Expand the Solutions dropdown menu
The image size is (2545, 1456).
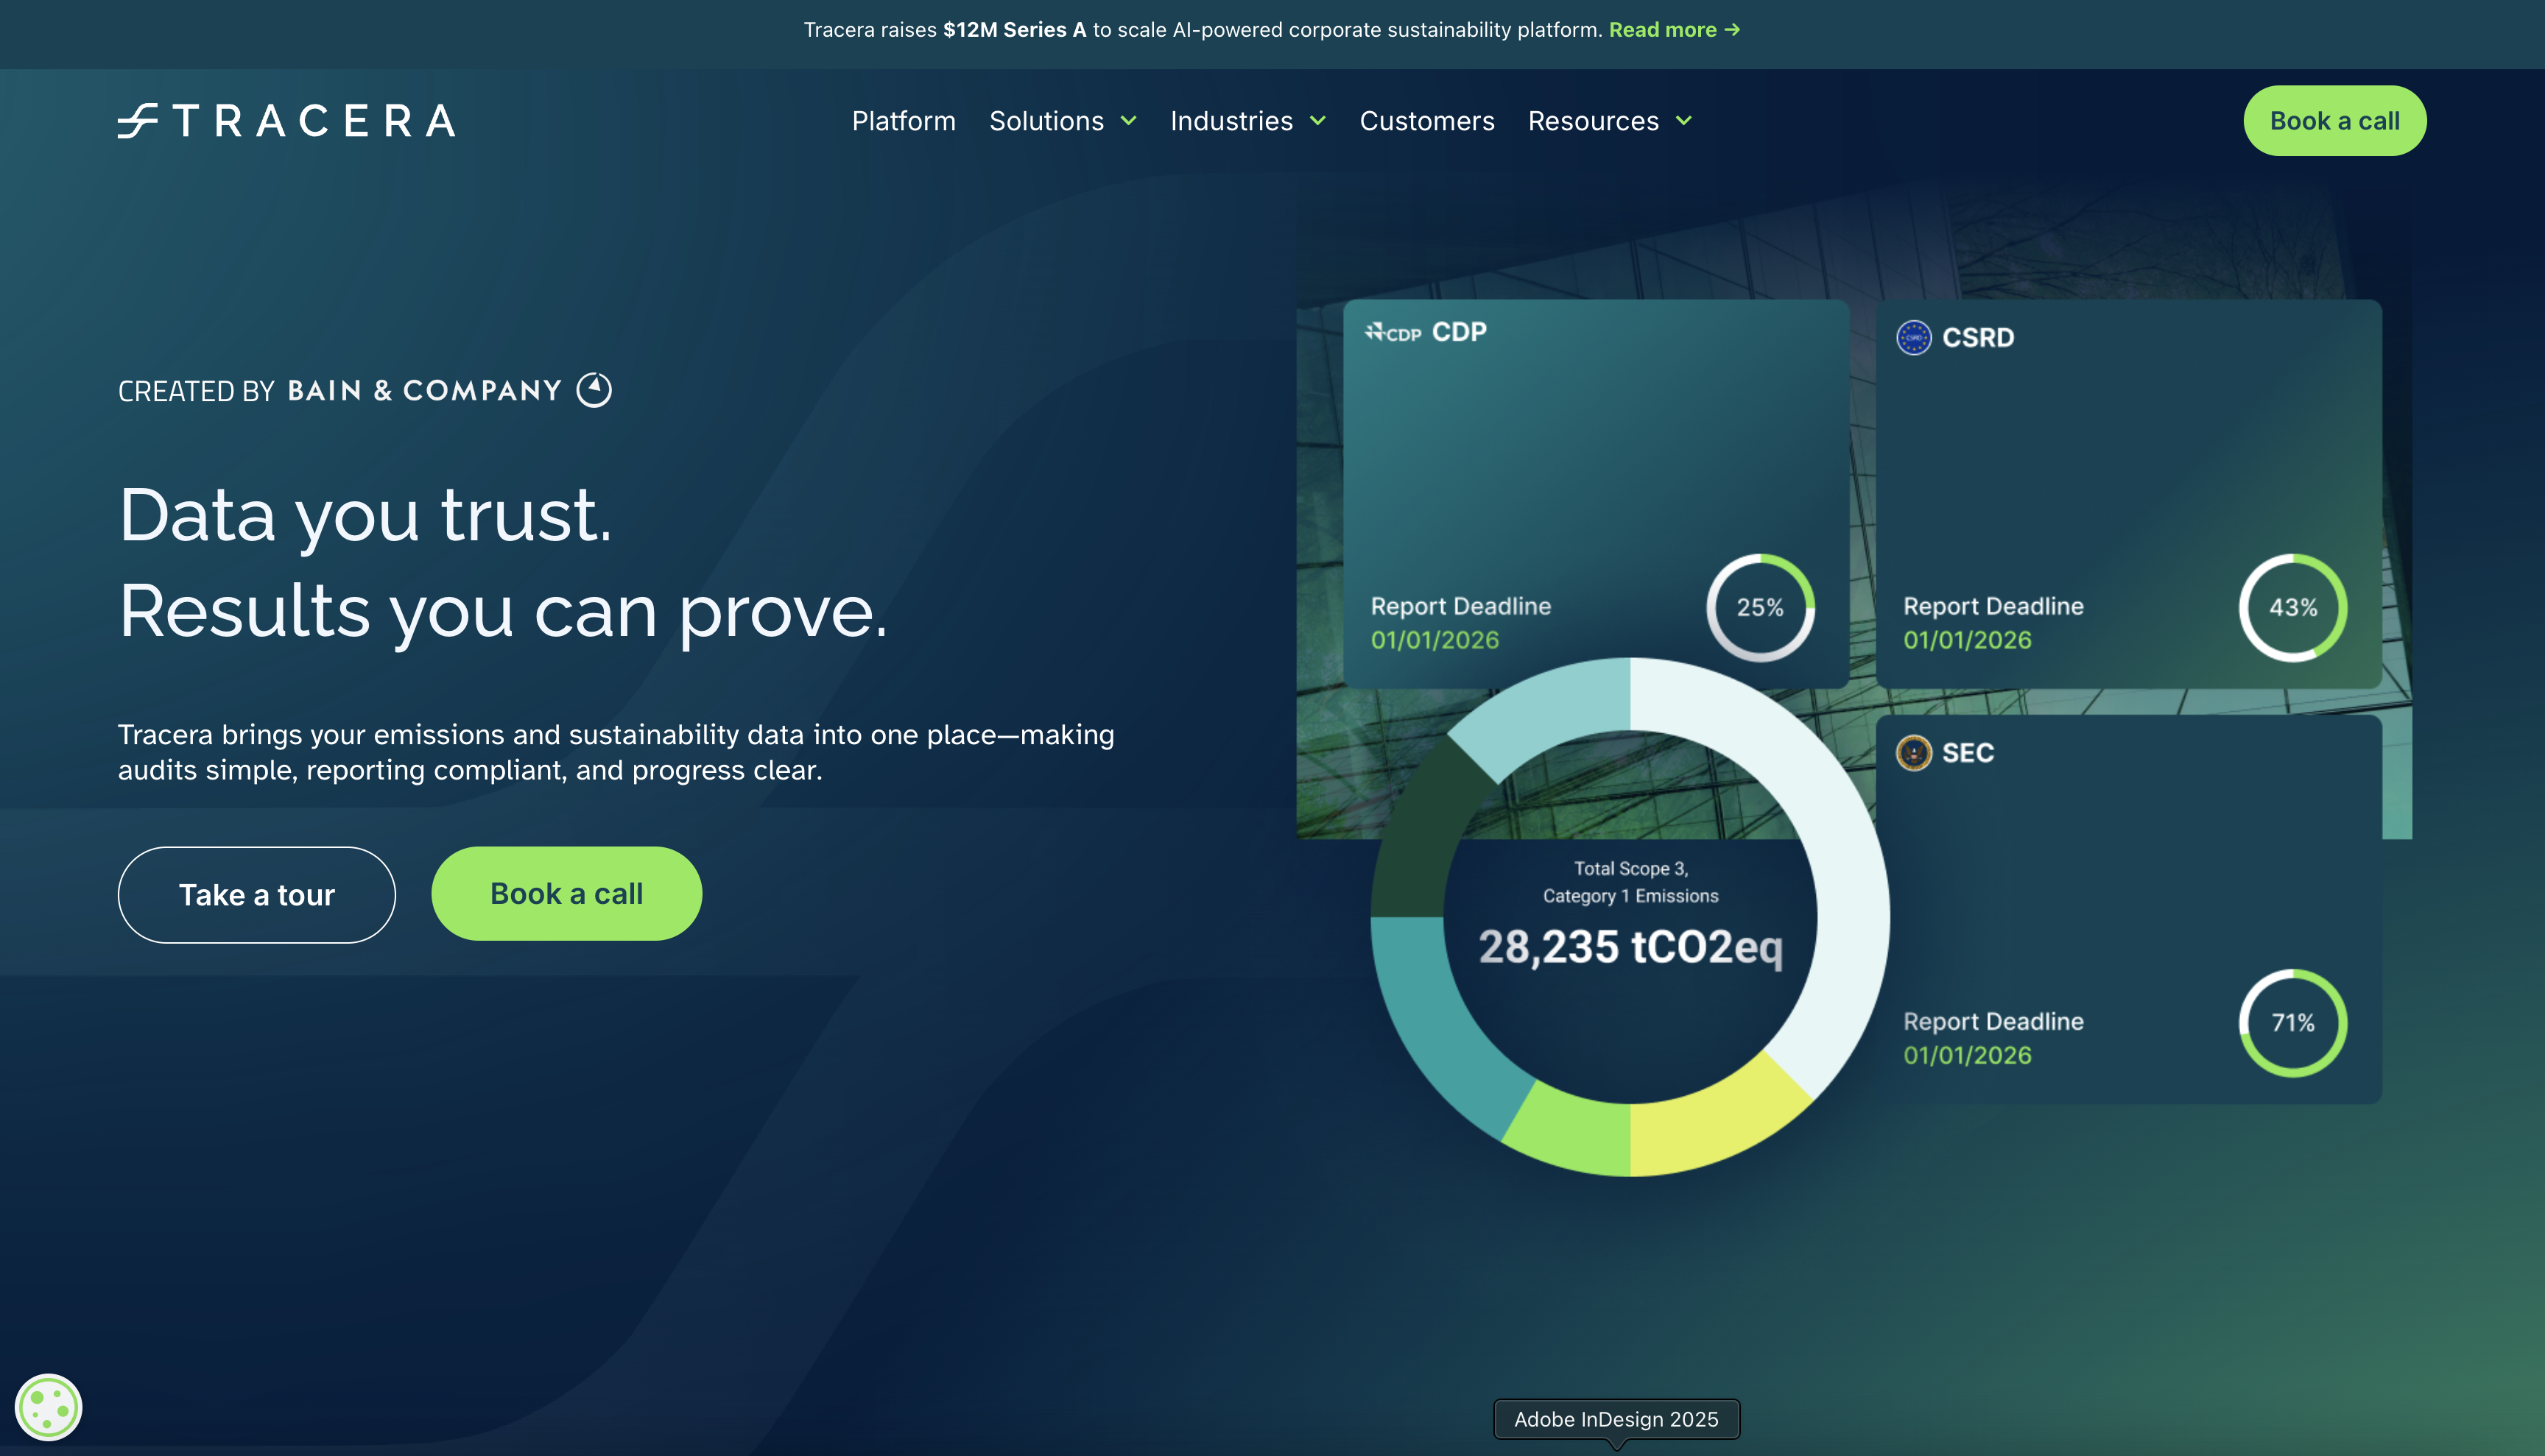[1063, 121]
